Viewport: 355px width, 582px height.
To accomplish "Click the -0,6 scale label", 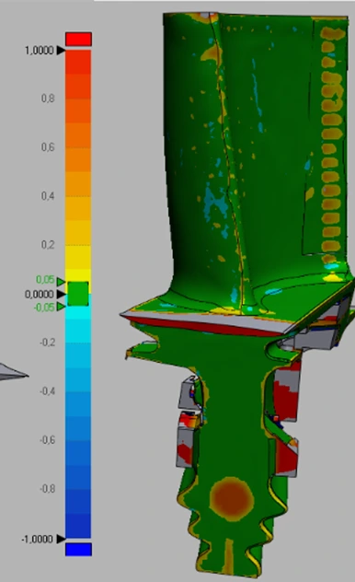I will tap(47, 440).
